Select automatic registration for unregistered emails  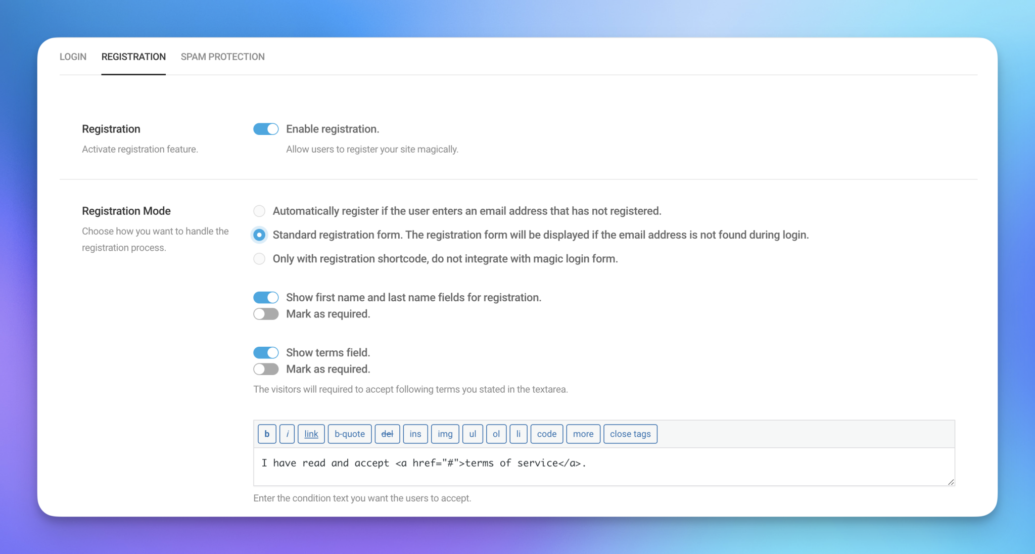pos(259,211)
